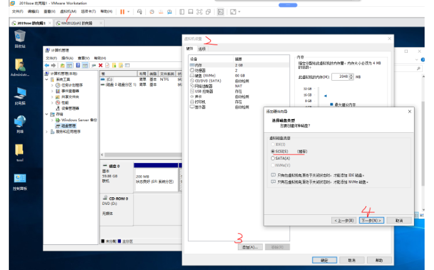The height and width of the screenshot is (270, 434).
Task: Open the power options dropdown arrow beside the pause button
Action: click(128, 12)
